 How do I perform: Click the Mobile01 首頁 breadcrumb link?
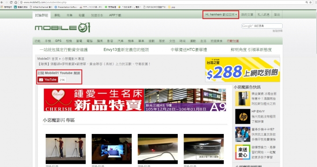[48, 59]
